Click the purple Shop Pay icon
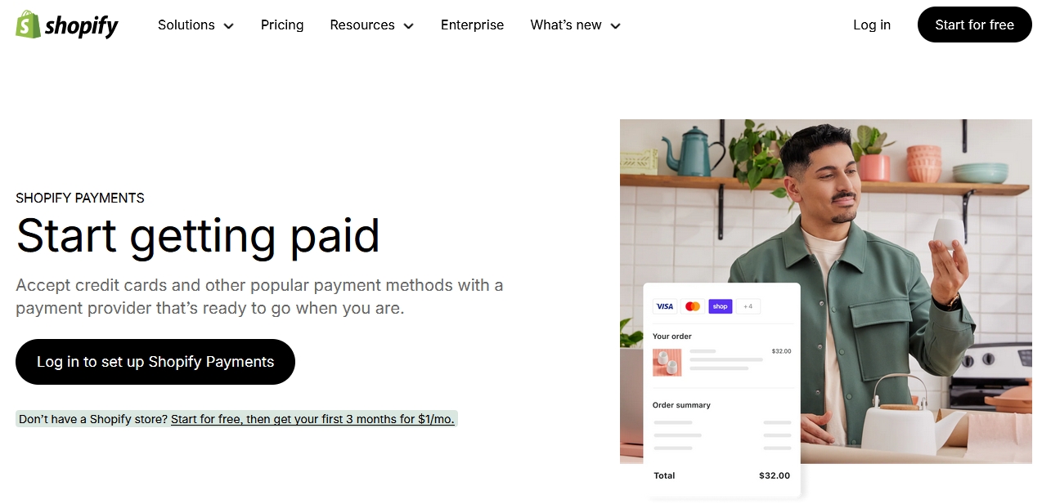 point(720,306)
